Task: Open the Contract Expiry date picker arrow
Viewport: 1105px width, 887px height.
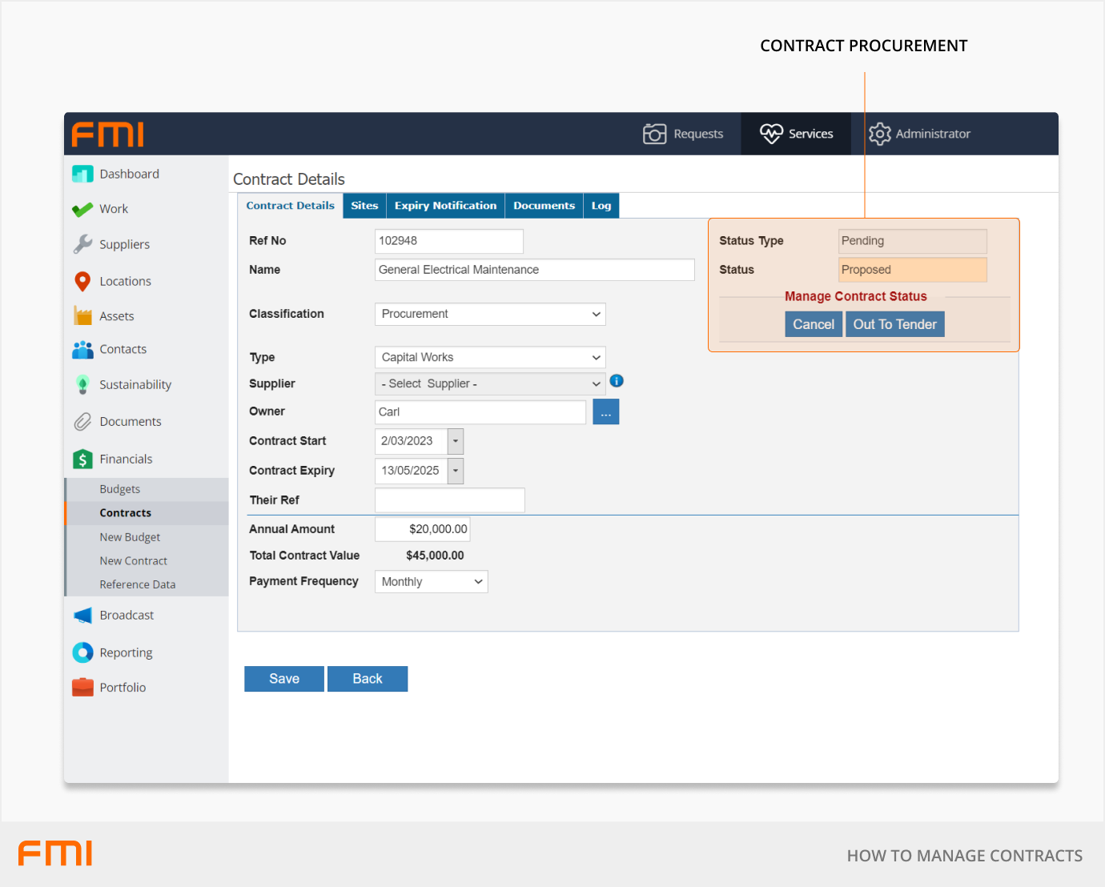Action: [456, 471]
